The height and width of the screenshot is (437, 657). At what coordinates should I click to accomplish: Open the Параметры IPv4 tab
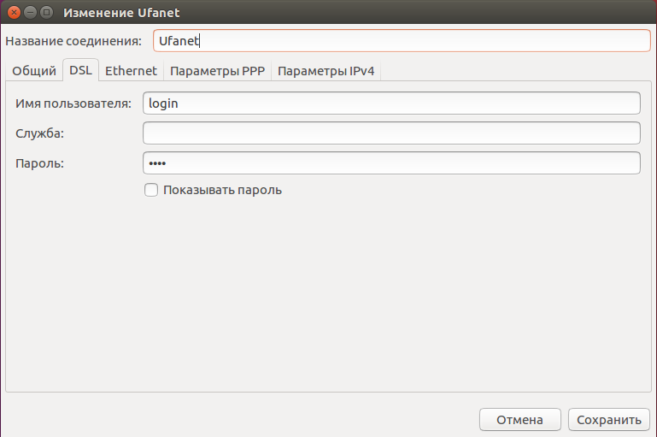[326, 70]
